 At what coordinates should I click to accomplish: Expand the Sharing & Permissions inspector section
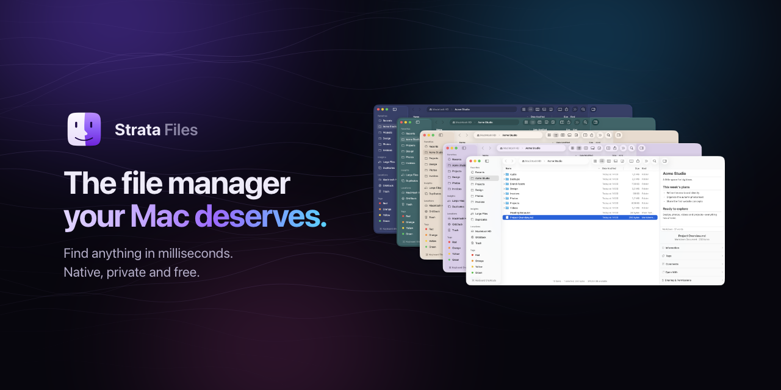[x=691, y=280]
